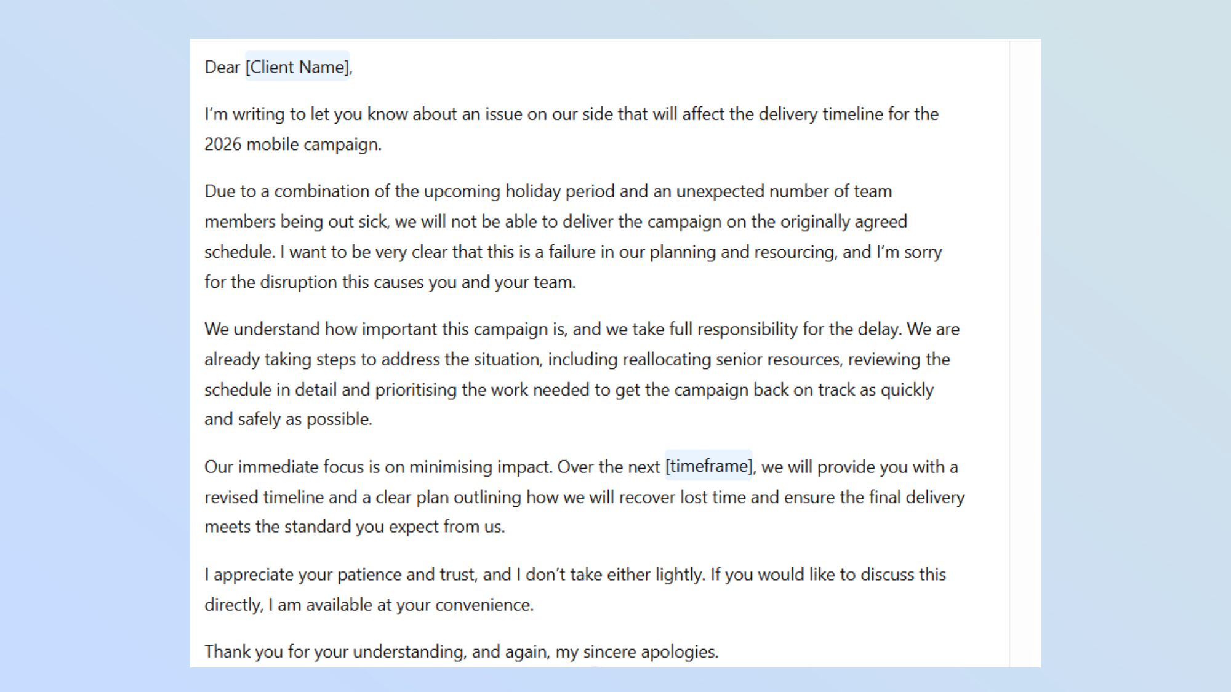Screen dimensions: 1231x692
Task: Click the words "sincere apologies"
Action: (x=649, y=651)
